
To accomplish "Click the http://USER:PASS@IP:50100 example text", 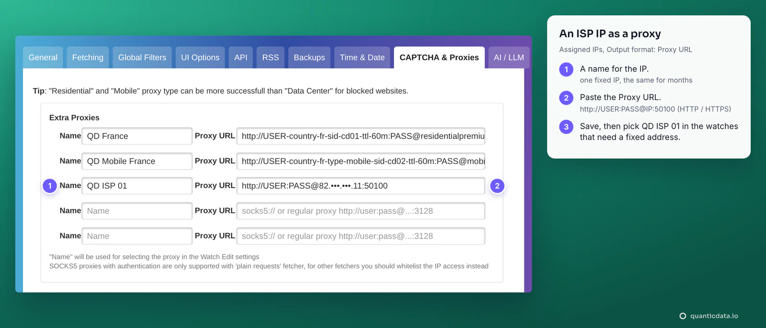I will (655, 109).
